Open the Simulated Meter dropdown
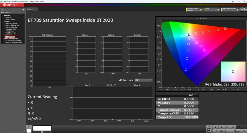Viewport: 247px width, 133px height. [x=194, y=9]
